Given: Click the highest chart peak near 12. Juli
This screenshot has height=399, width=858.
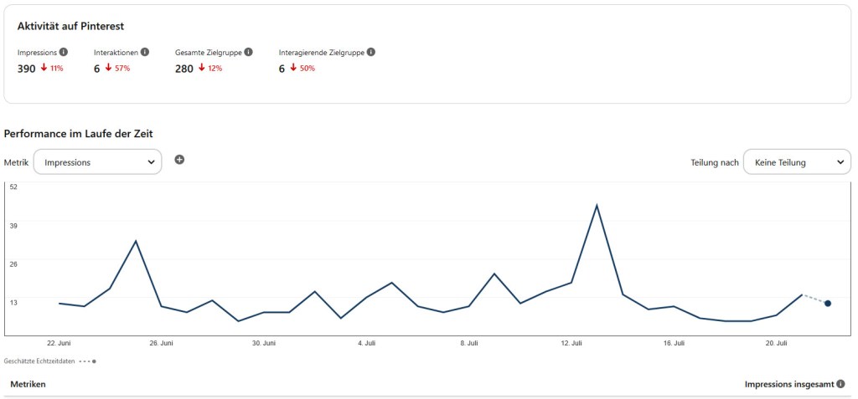Looking at the screenshot, I should click(597, 205).
